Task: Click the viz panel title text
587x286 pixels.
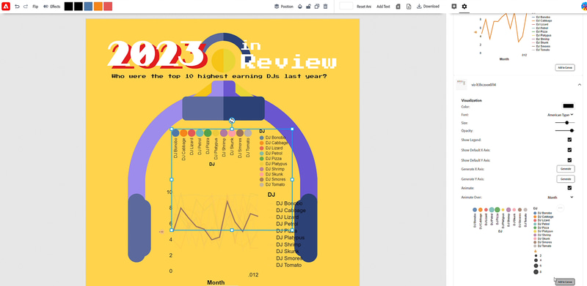Action: click(484, 85)
